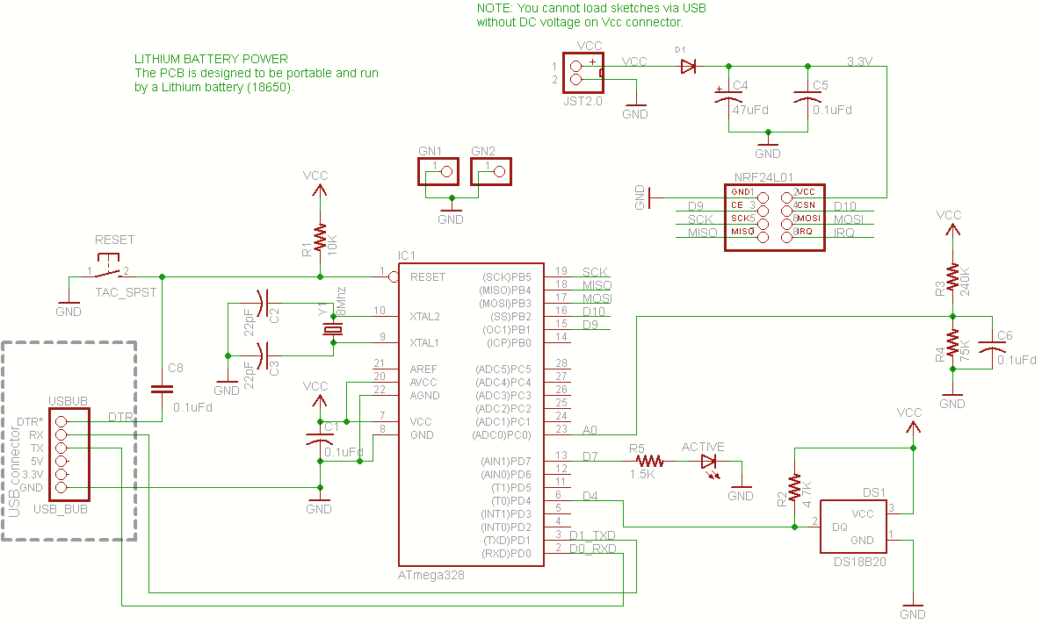Click the JST2.0 battery connector symbol
The height and width of the screenshot is (624, 1042).
582,70
